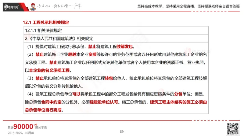Image resolution: width=244 pixels, height=137 pixels.
Task: Click the red phrase 建筑工程主体结构的施工必须由
Action: click(x=178, y=102)
